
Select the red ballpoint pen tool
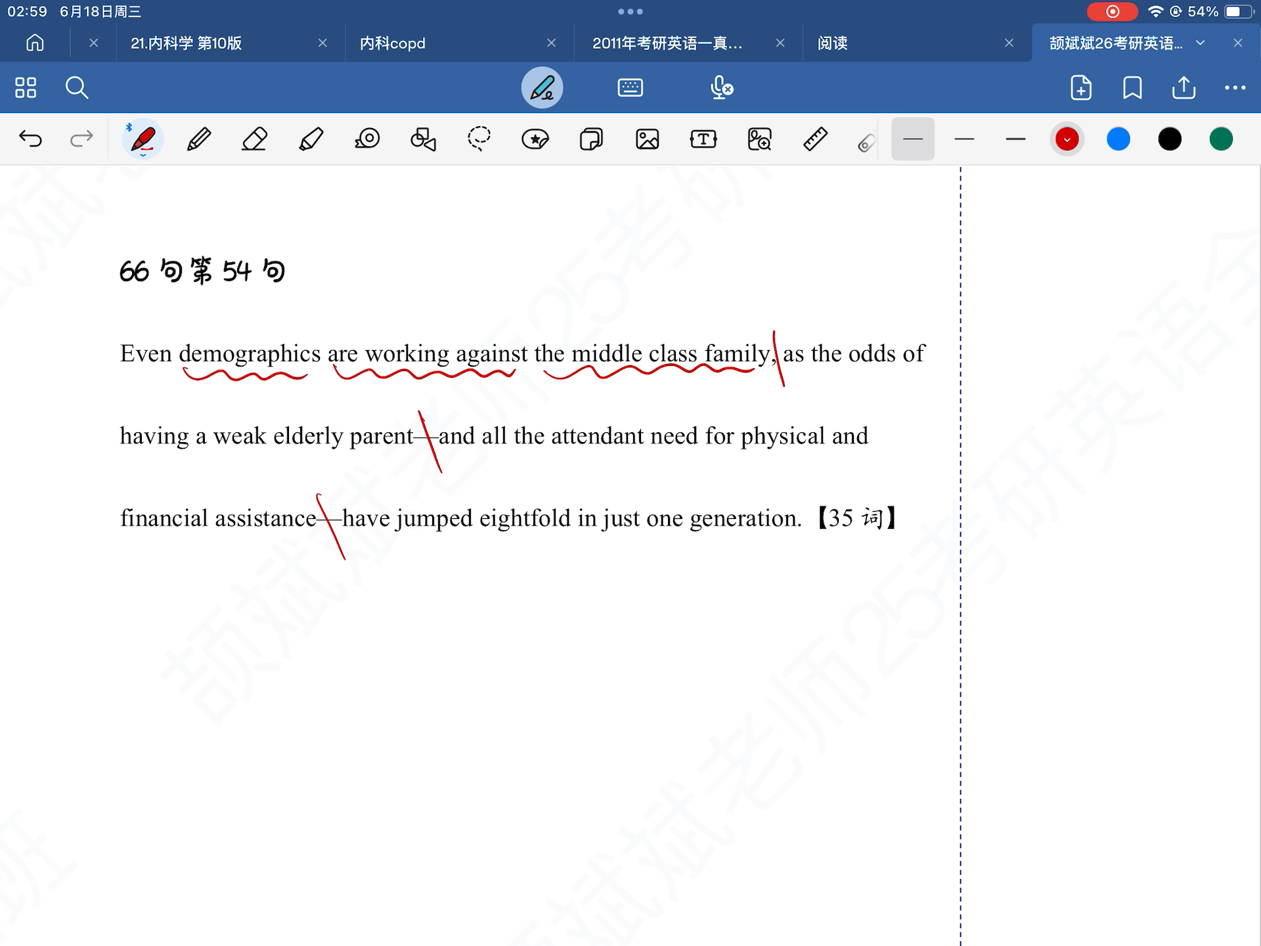click(x=143, y=139)
